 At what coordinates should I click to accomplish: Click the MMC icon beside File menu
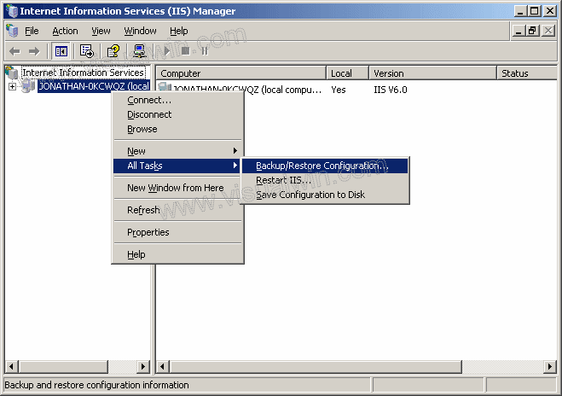tap(12, 31)
